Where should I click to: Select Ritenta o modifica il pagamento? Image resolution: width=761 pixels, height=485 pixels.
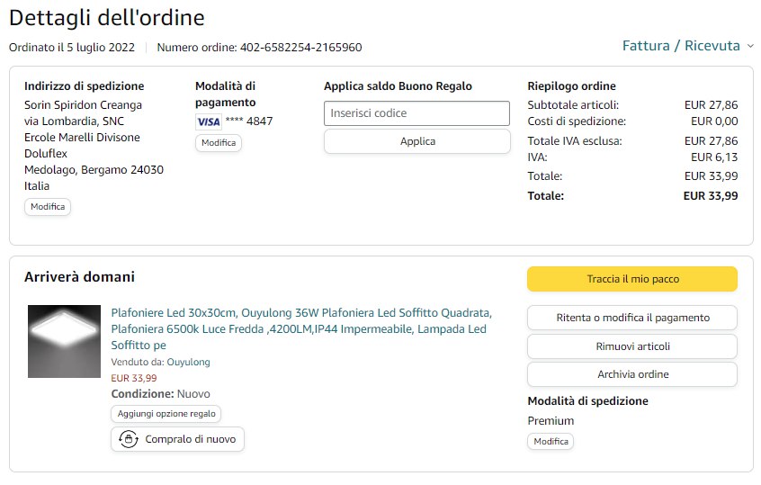[x=631, y=318]
